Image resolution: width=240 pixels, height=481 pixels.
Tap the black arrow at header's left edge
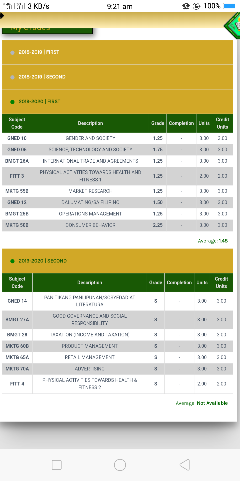click(2, 15)
